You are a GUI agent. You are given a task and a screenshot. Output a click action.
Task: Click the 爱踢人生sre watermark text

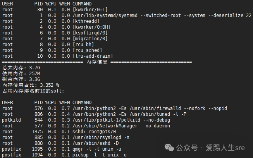[x=225, y=148]
